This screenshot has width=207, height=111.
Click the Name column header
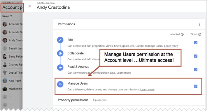click(x=6, y=16)
